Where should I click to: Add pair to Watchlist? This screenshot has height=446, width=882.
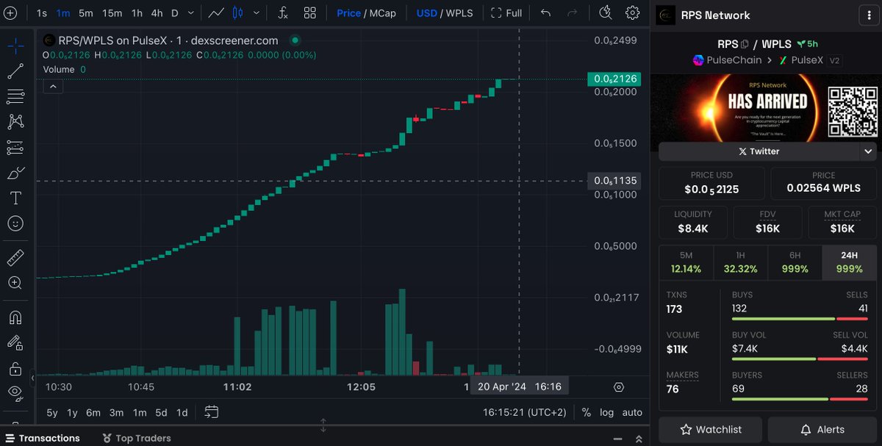pyautogui.click(x=710, y=430)
